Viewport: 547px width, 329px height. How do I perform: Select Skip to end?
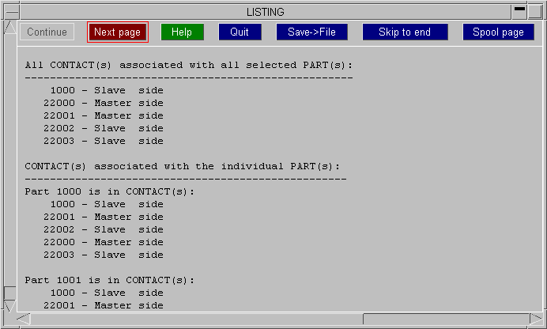pyautogui.click(x=405, y=32)
